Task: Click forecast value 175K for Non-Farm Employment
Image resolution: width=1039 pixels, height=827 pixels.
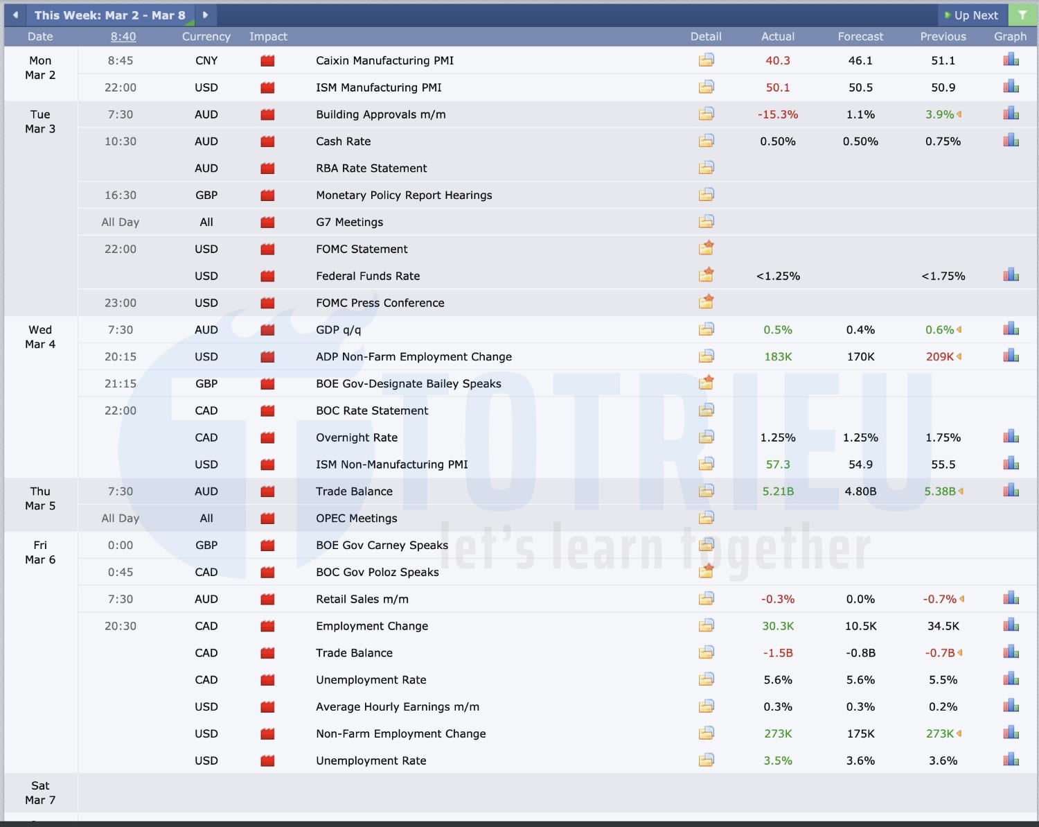Action: tap(860, 733)
